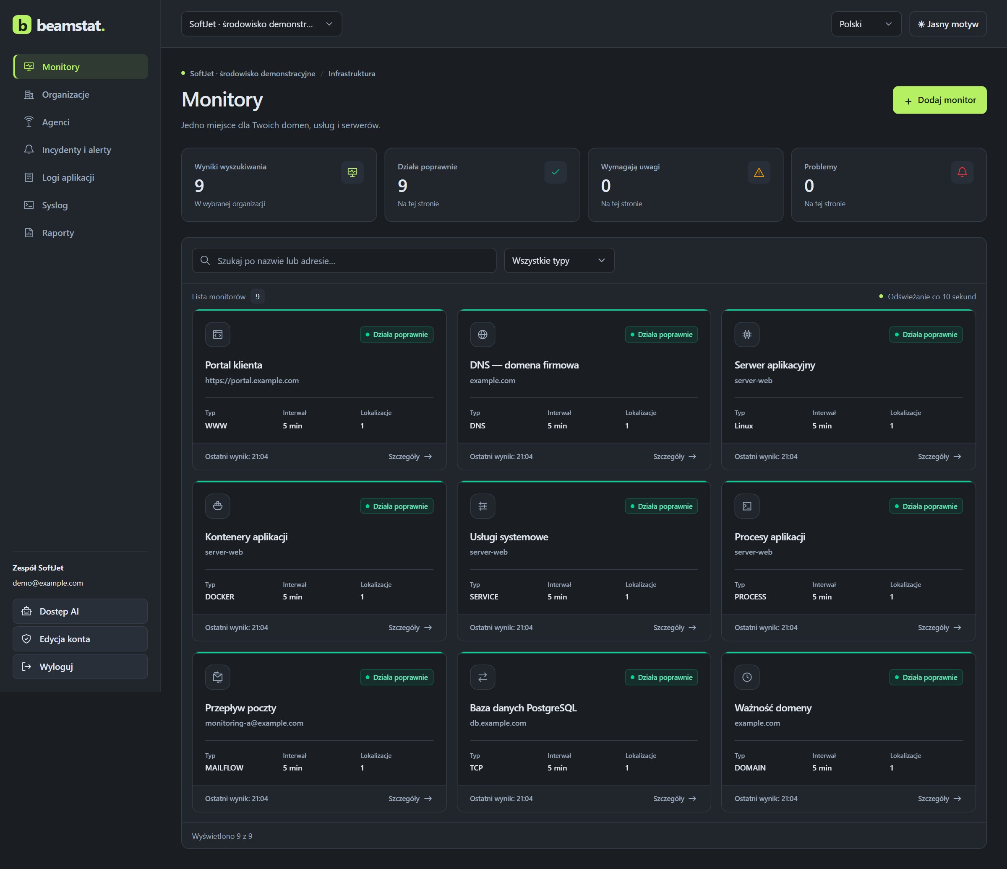Open the SoftJet environment selector dropdown
Screen dimensions: 1007x869
click(261, 24)
